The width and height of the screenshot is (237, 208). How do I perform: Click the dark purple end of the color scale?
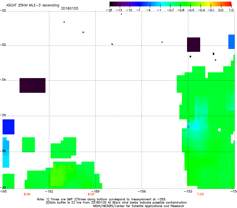point(112,4)
